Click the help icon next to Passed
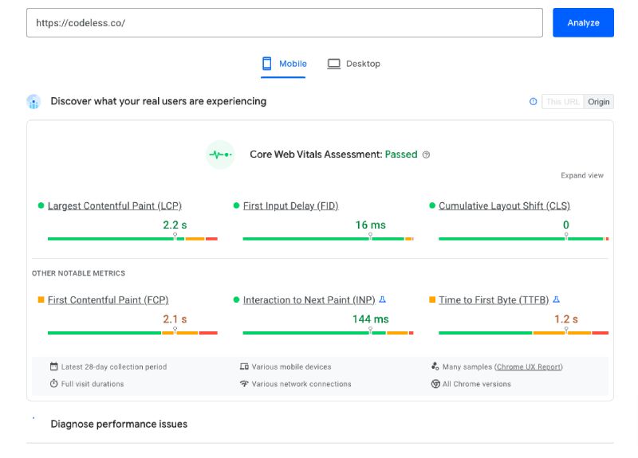This screenshot has height=458, width=638. (x=426, y=155)
